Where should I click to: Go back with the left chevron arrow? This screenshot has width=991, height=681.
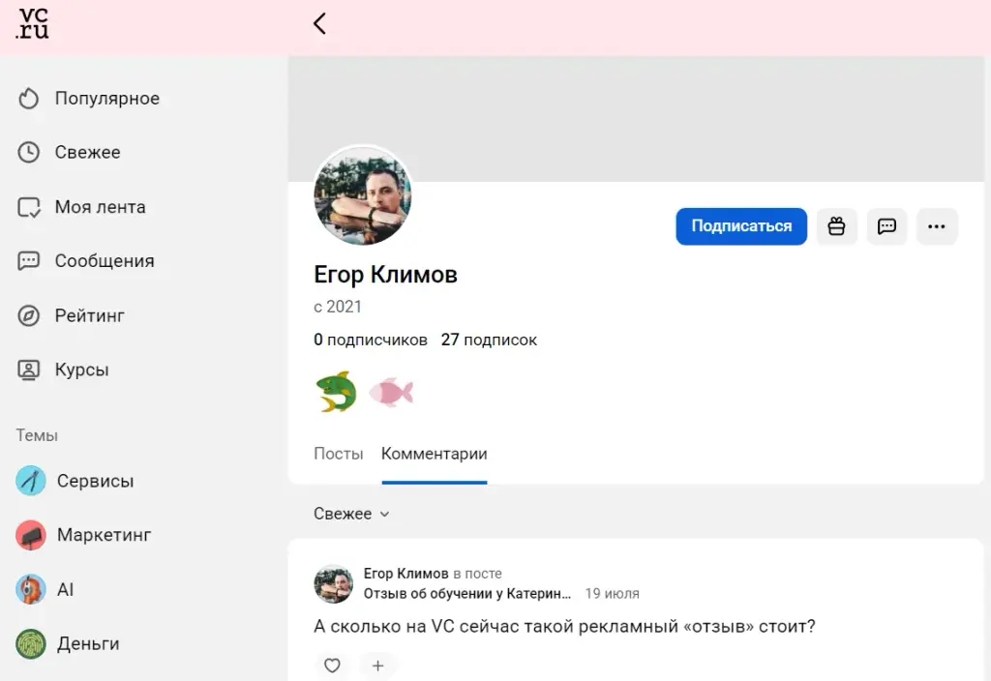click(319, 24)
